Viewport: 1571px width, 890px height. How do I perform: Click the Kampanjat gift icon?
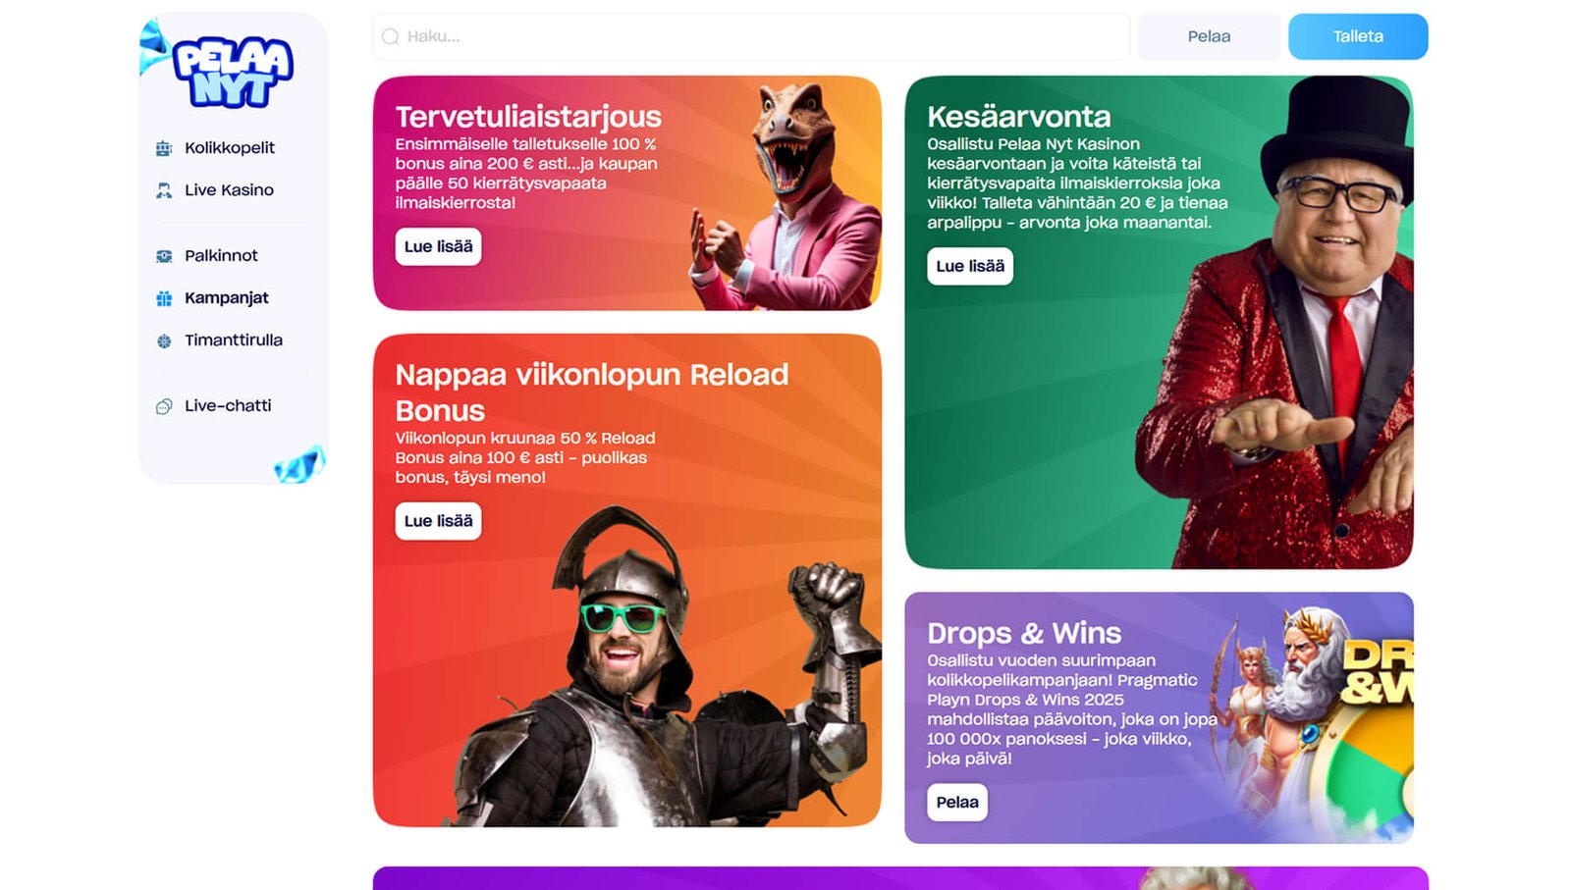164,298
